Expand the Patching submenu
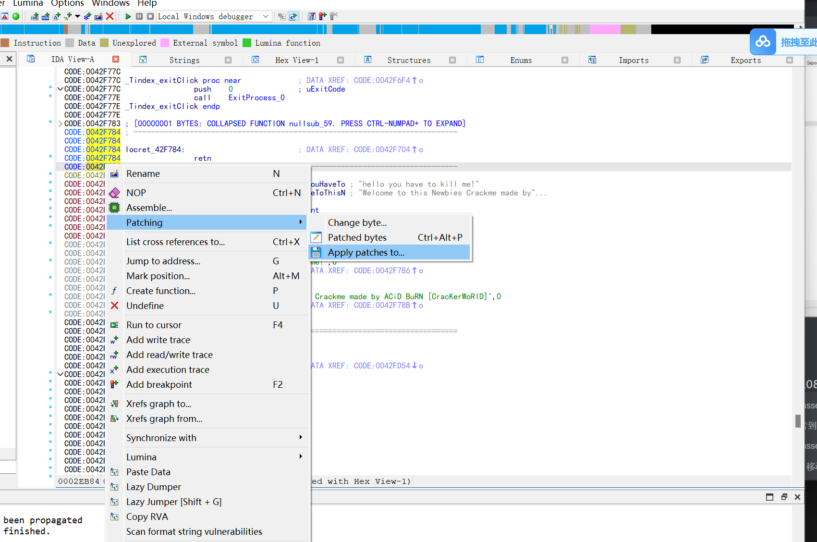This screenshot has width=817, height=542. 207,222
